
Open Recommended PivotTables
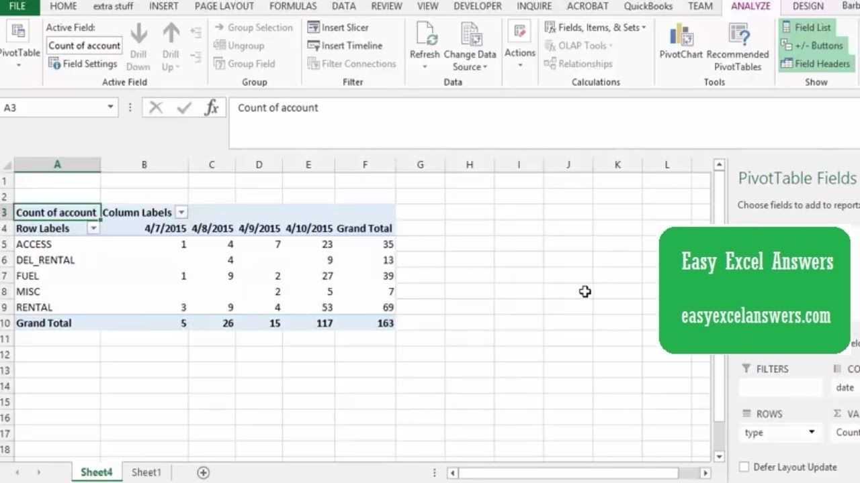[738, 47]
